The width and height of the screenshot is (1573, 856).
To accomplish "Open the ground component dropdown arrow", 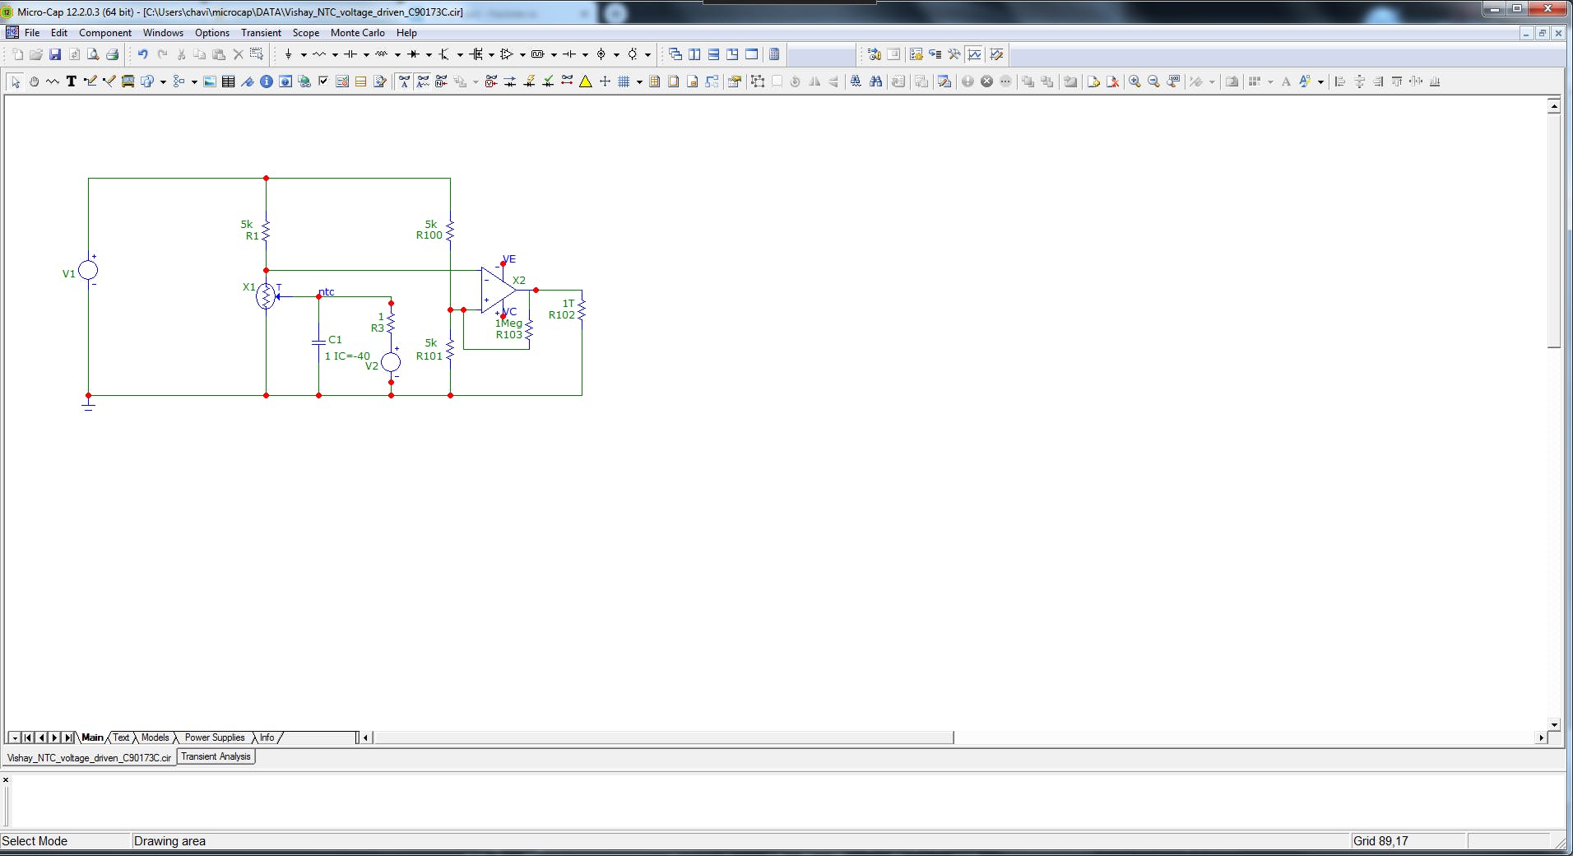I will (x=304, y=55).
